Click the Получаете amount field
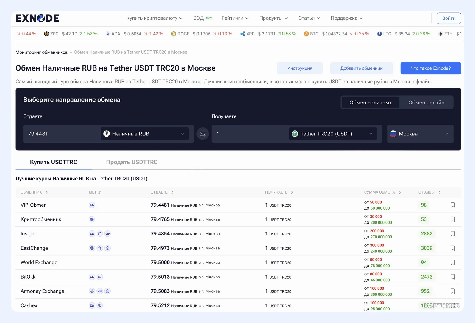475x323 pixels. (250, 134)
